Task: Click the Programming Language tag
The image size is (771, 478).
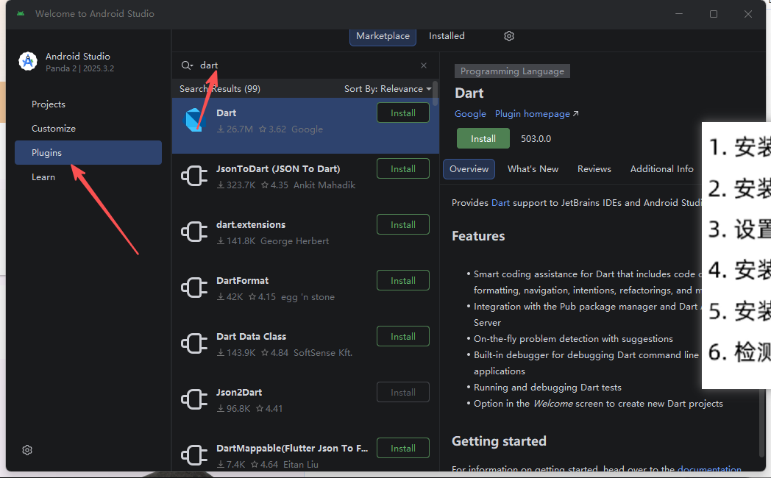Action: coord(512,71)
